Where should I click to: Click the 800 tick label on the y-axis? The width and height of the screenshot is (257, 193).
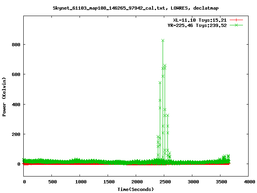16,45
